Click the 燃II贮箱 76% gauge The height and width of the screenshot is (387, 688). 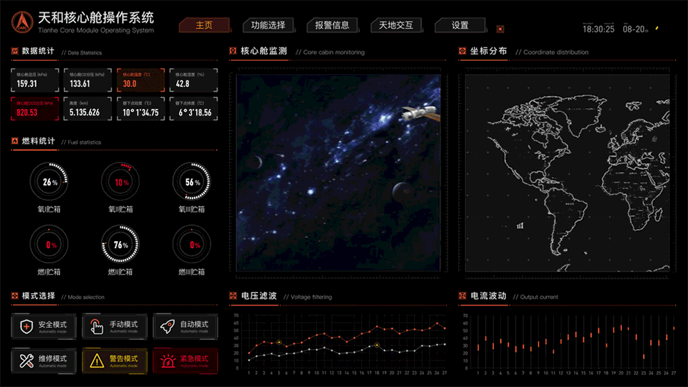[121, 245]
